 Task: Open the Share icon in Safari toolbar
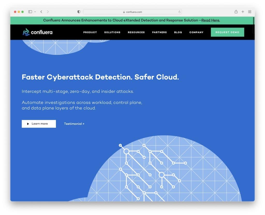pyautogui.click(x=236, y=11)
